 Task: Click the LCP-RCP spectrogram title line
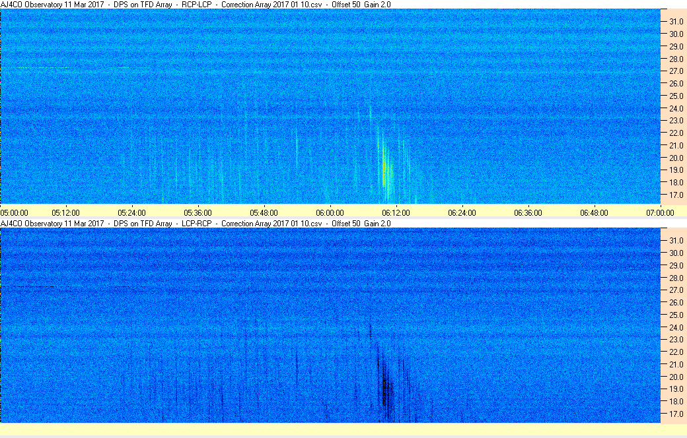tap(196, 223)
